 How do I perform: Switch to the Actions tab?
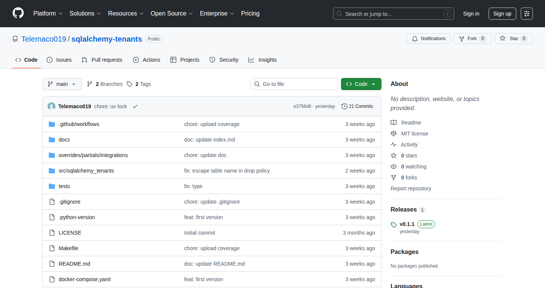click(x=146, y=60)
